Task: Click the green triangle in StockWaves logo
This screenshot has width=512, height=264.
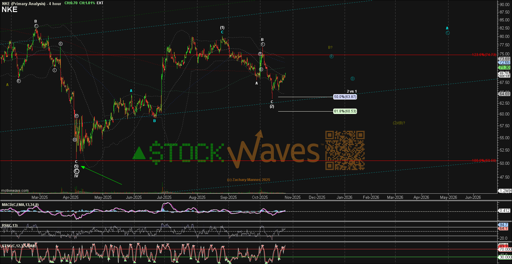Action: (139, 153)
